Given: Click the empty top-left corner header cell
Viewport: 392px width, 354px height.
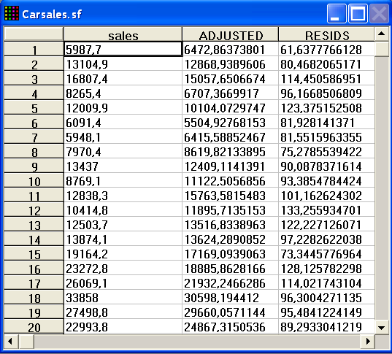Looking at the screenshot, I should click(34, 34).
